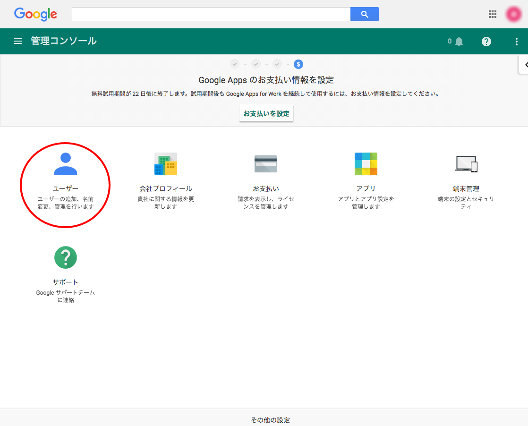Image resolution: width=528 pixels, height=426 pixels.
Task: Click the blue search magnifier button
Action: pos(364,14)
